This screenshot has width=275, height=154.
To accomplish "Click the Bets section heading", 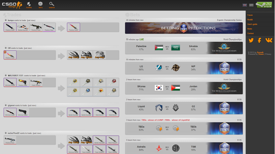I will 132,15.
